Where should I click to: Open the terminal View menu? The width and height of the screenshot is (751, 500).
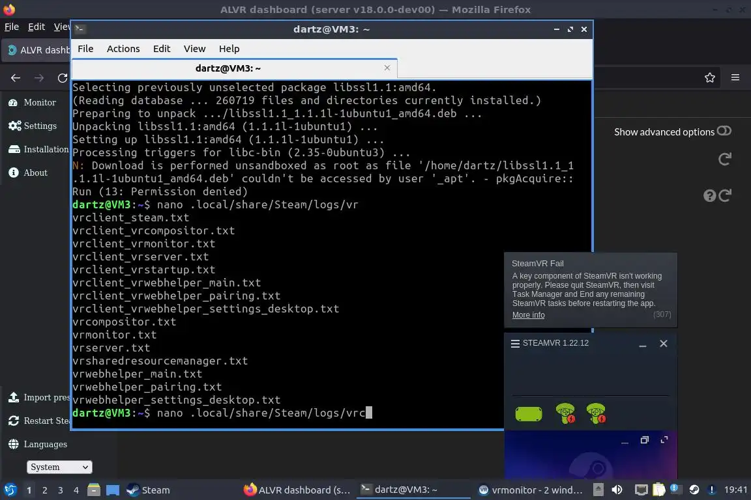coord(194,49)
